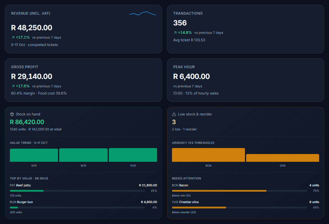
Task: Click the Cheddar slice 40% progress bar
Action: click(x=239, y=208)
